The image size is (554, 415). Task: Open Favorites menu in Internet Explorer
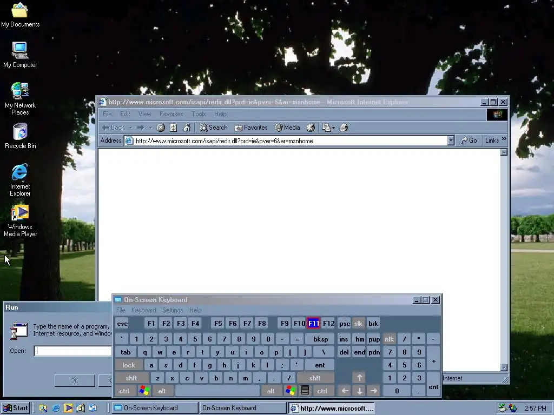click(x=172, y=114)
